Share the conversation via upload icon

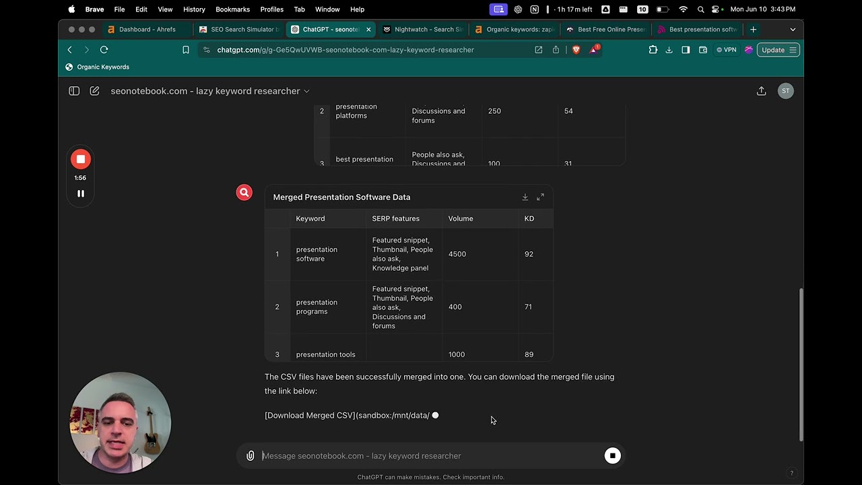point(762,91)
